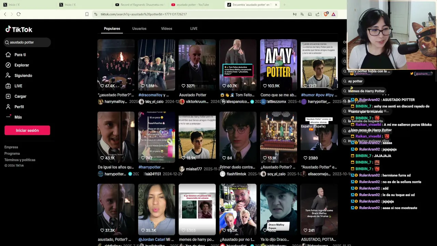
Task: Open the Español (España) video thumbnail
Action: click(x=319, y=137)
